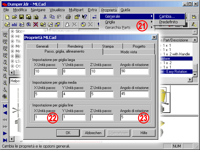The image size is (200, 150).
Task: Click the ghost icon in toolbar
Action: 67,25
